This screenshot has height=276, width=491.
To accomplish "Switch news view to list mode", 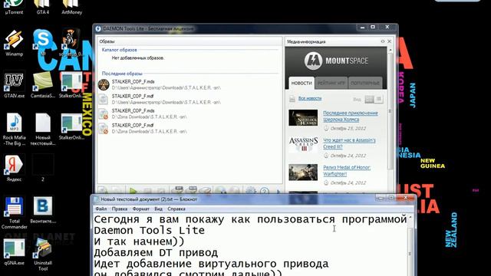I will tap(378, 99).
